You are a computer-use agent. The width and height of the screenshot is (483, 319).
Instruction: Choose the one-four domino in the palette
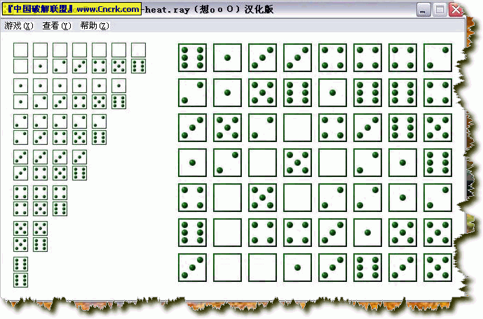click(80, 94)
